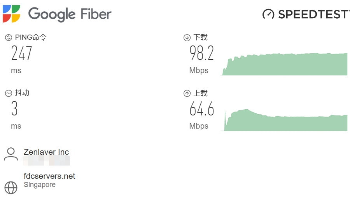Click the Google Fiber colored logo icon
The height and width of the screenshot is (199, 350).
point(12,14)
